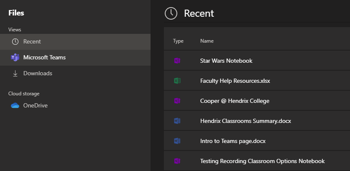Image resolution: width=350 pixels, height=171 pixels.
Task: Click OneNote icon for Cooper @ Hendrix College
Action: point(177,101)
